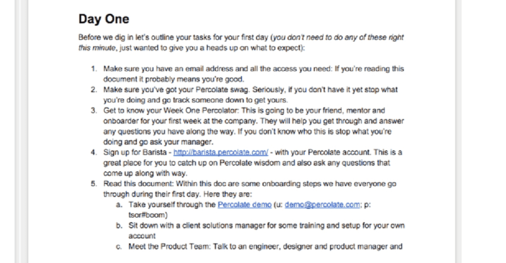Click the password text 'tsor#boom)'

(x=148, y=215)
